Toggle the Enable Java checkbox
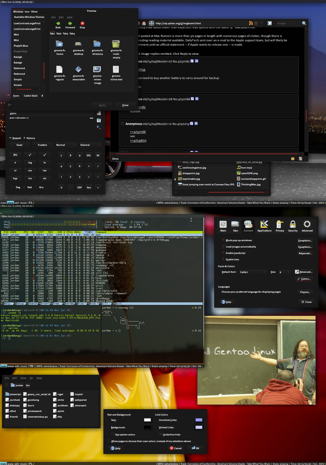The width and height of the screenshot is (326, 465). click(x=223, y=259)
